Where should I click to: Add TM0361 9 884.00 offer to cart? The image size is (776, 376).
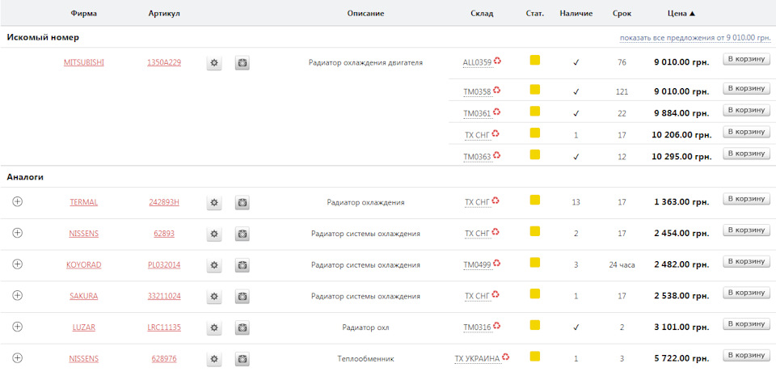747,110
